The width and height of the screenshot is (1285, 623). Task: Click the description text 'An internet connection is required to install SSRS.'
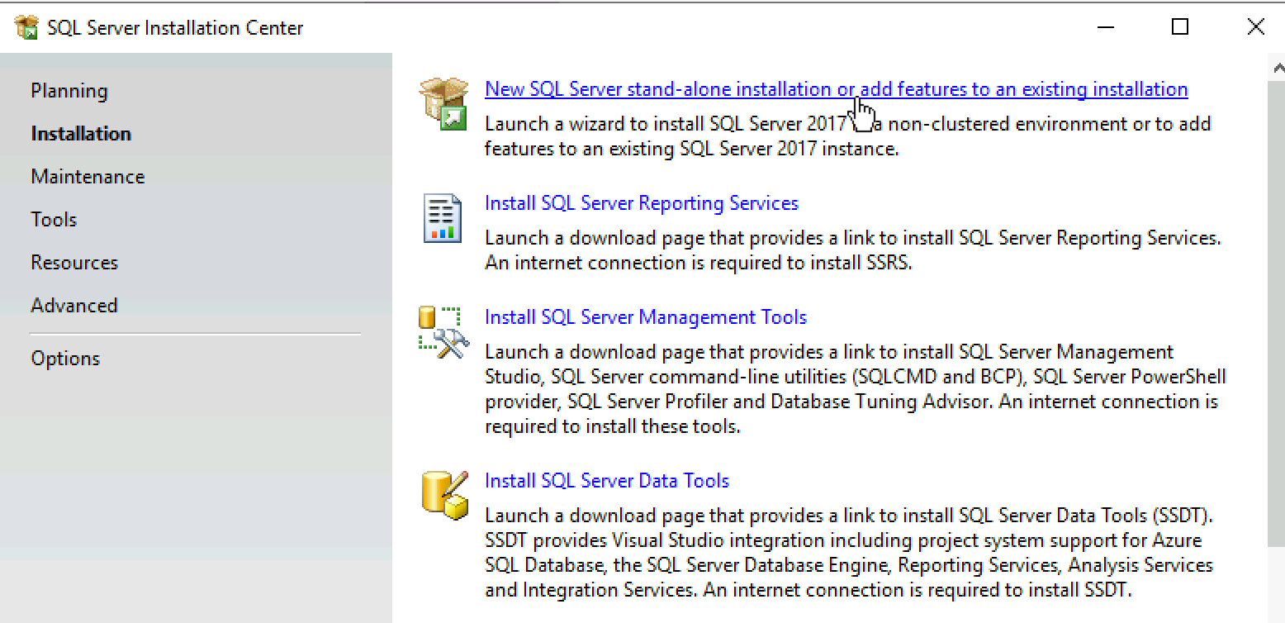(x=699, y=263)
